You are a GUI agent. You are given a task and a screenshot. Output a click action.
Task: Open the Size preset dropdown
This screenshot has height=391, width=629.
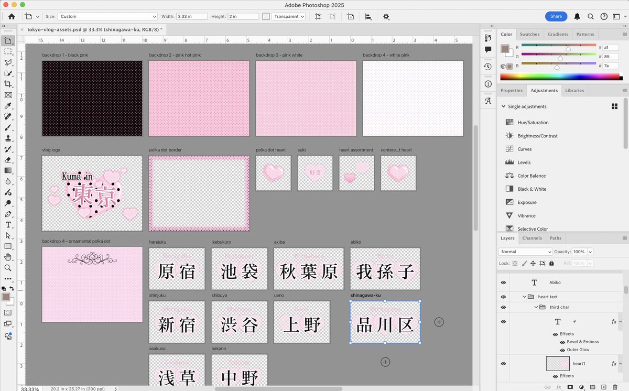tap(107, 16)
